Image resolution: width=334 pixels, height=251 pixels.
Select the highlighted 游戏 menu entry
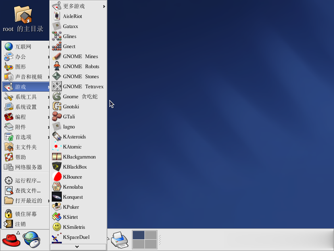tap(26, 87)
